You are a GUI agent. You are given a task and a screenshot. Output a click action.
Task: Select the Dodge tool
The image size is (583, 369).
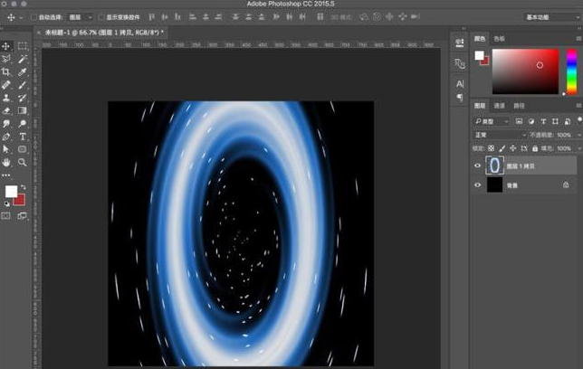click(x=23, y=123)
